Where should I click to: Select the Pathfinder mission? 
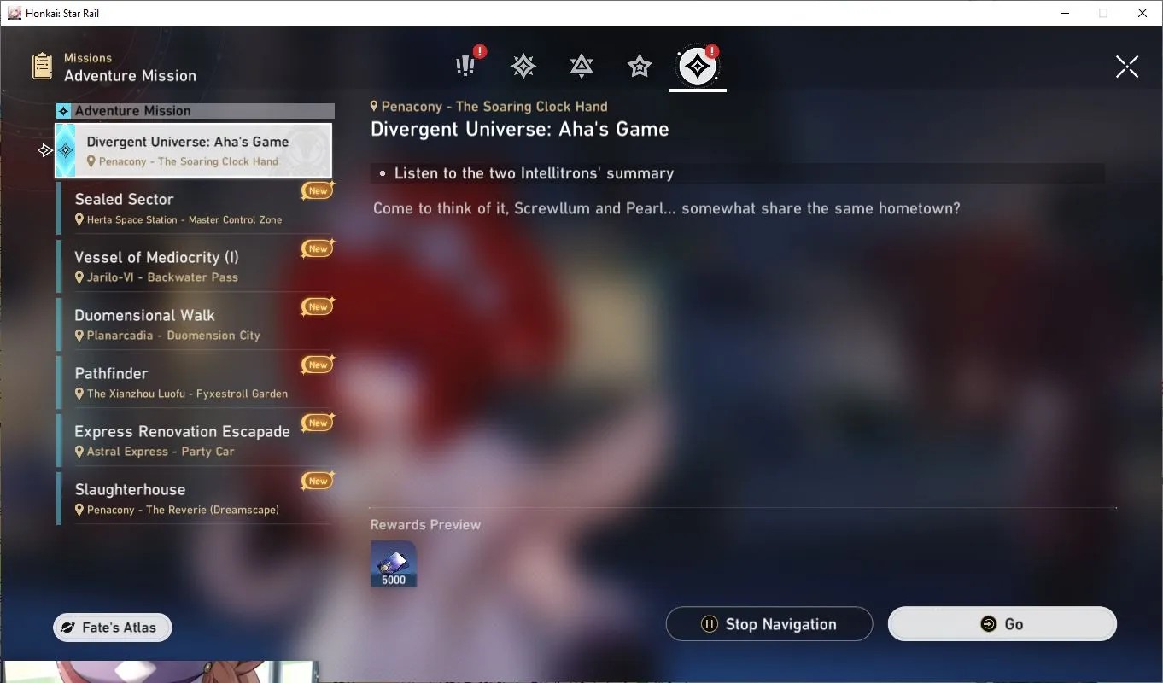(194, 382)
